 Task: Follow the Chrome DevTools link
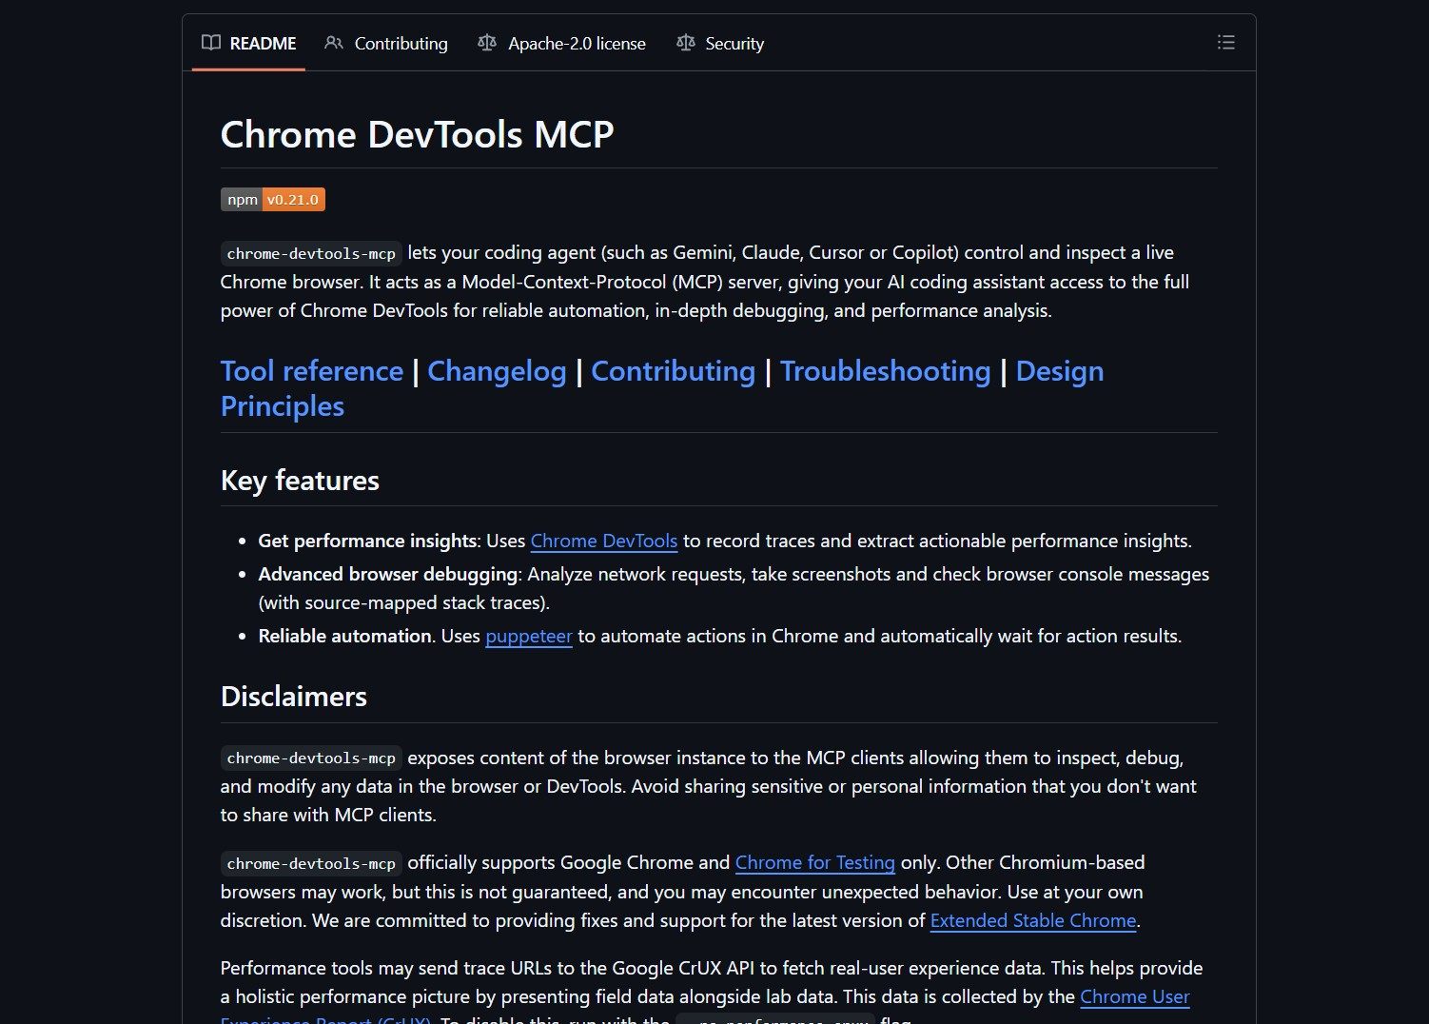604,541
